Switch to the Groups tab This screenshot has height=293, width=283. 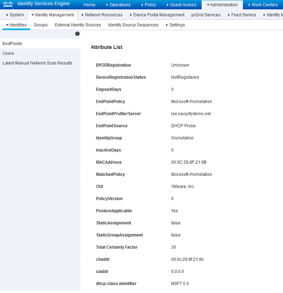[41, 25]
